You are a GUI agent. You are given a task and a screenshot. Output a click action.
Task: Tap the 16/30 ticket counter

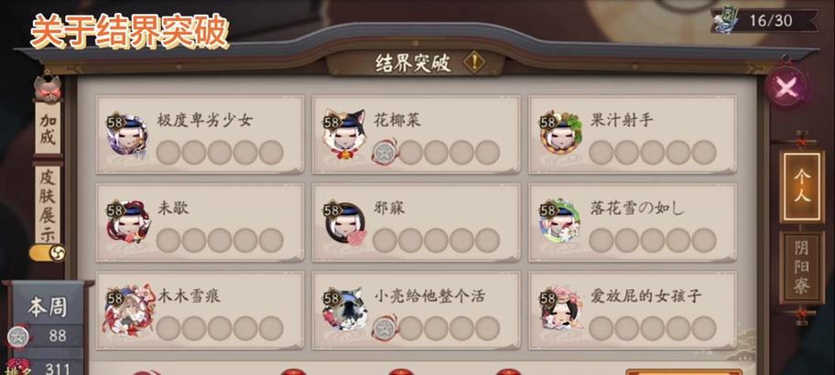[765, 21]
